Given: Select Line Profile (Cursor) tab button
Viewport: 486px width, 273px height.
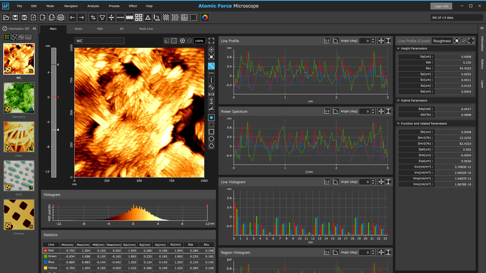Looking at the screenshot, I should click(x=414, y=41).
